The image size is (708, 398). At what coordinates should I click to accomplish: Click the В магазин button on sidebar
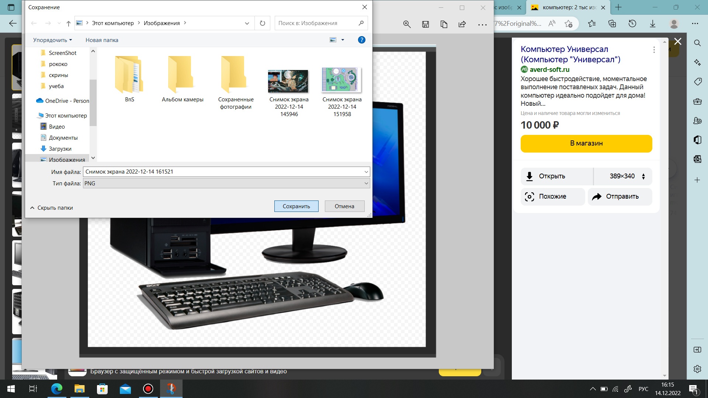pos(586,143)
